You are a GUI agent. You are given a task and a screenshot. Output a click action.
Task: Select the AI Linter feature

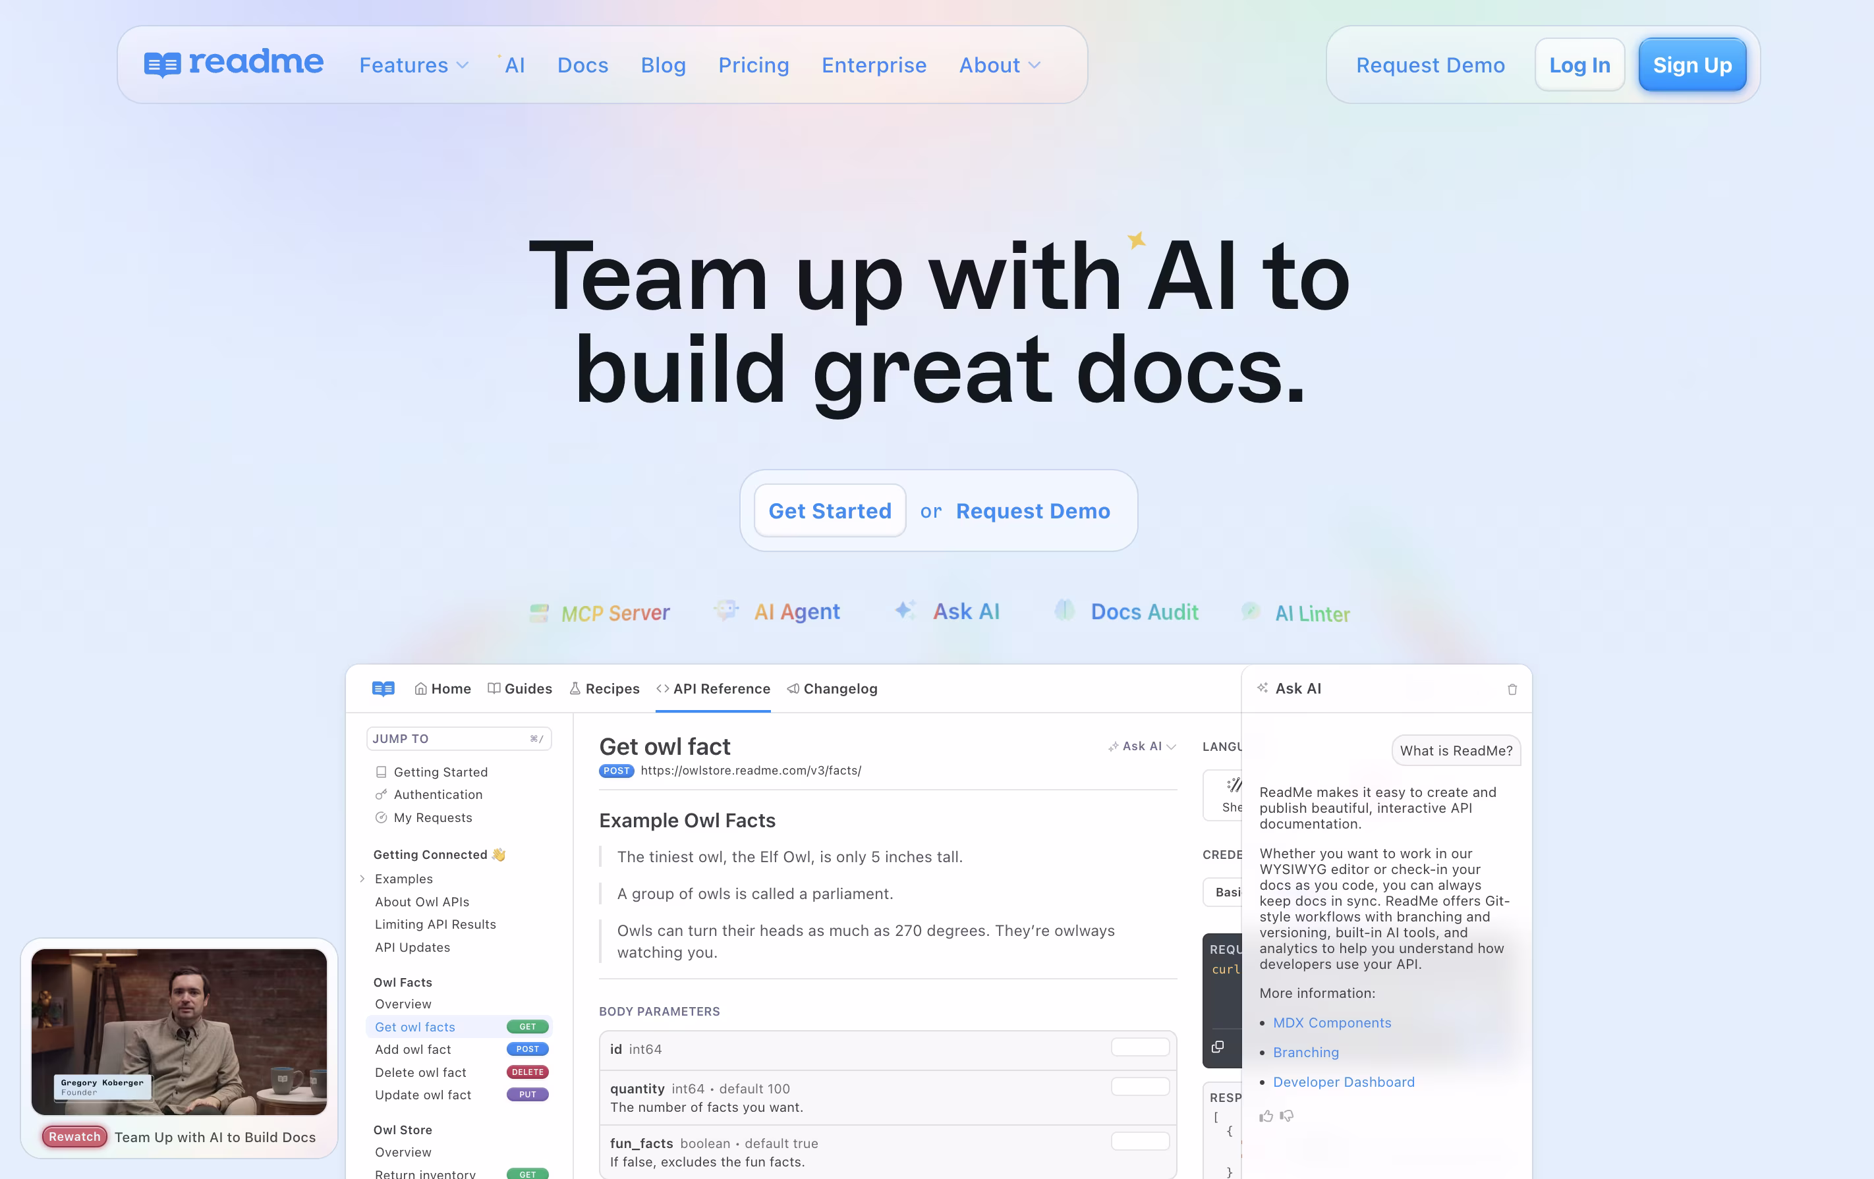1295,614
